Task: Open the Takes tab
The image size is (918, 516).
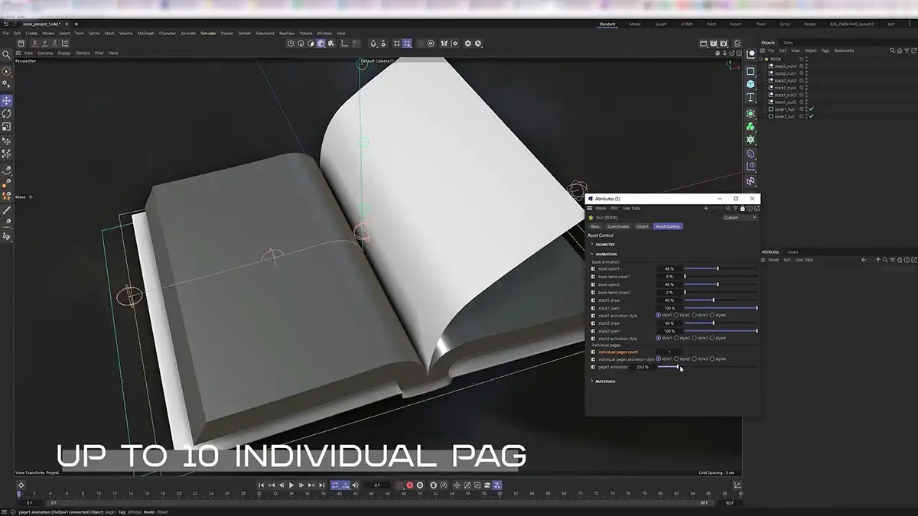Action: [x=788, y=43]
